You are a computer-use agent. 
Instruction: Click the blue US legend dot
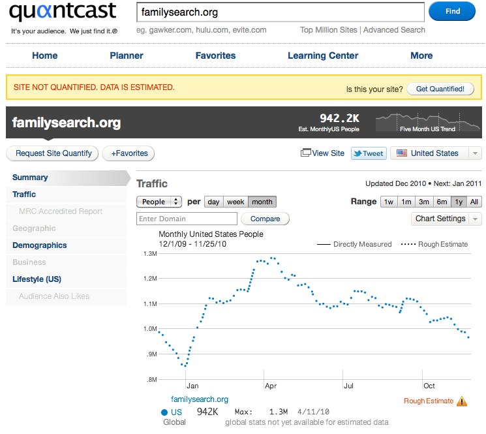click(164, 412)
